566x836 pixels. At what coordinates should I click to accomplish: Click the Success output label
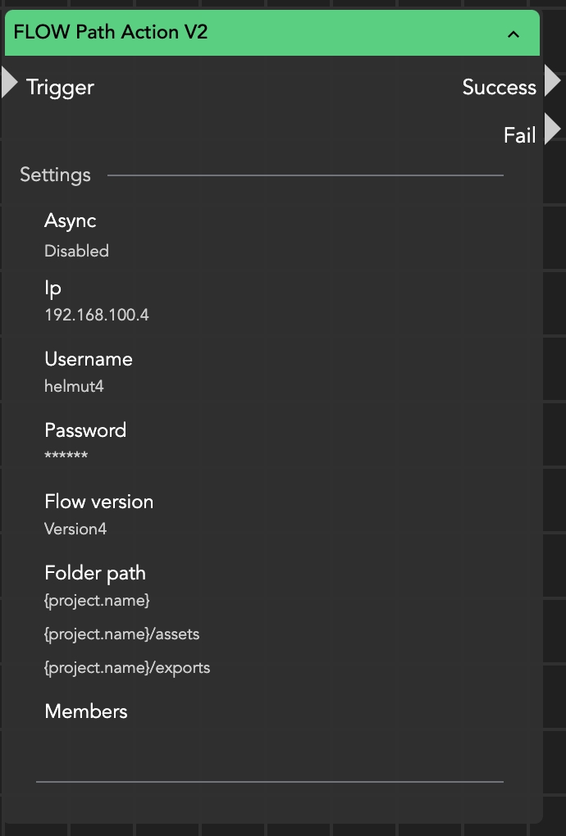[x=499, y=88]
